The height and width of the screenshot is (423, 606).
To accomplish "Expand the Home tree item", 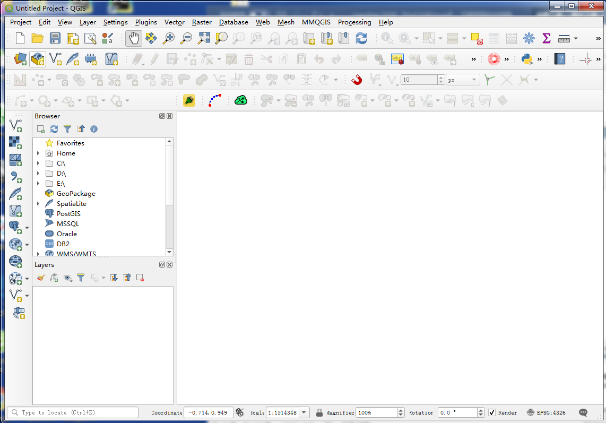I will (x=38, y=153).
